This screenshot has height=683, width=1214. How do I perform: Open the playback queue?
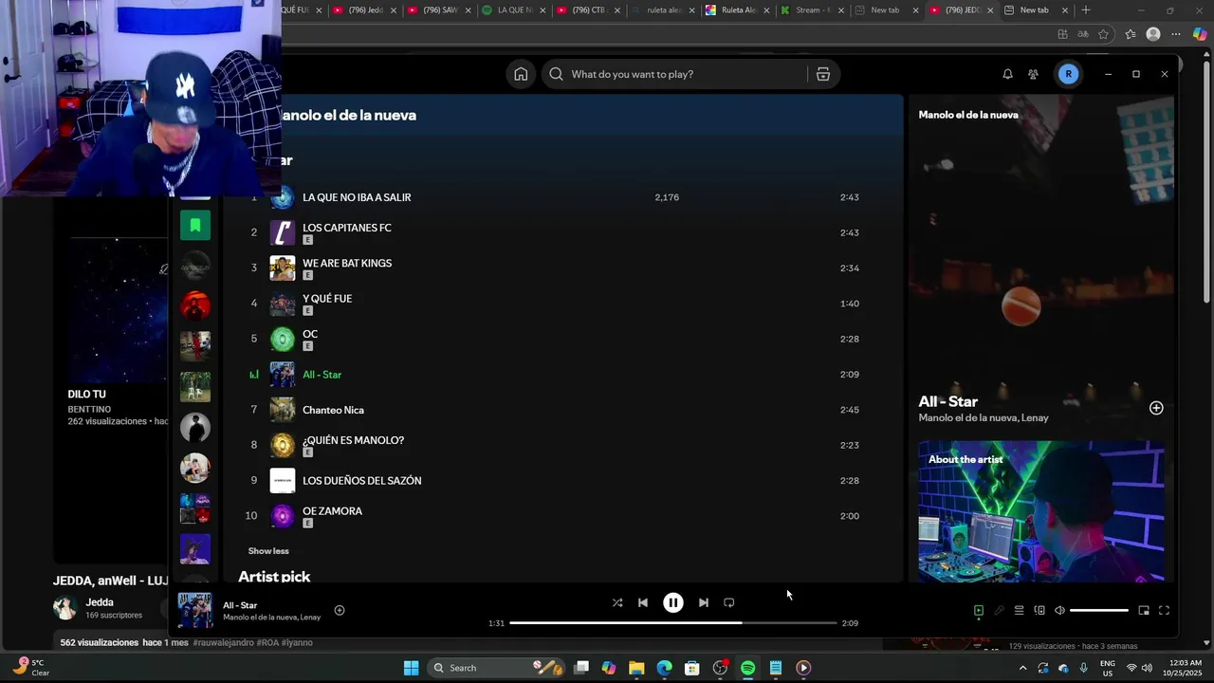[x=1019, y=611]
